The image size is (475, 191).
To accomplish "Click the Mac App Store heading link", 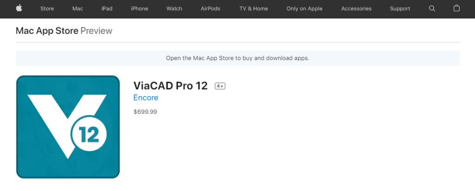I will pos(47,31).
